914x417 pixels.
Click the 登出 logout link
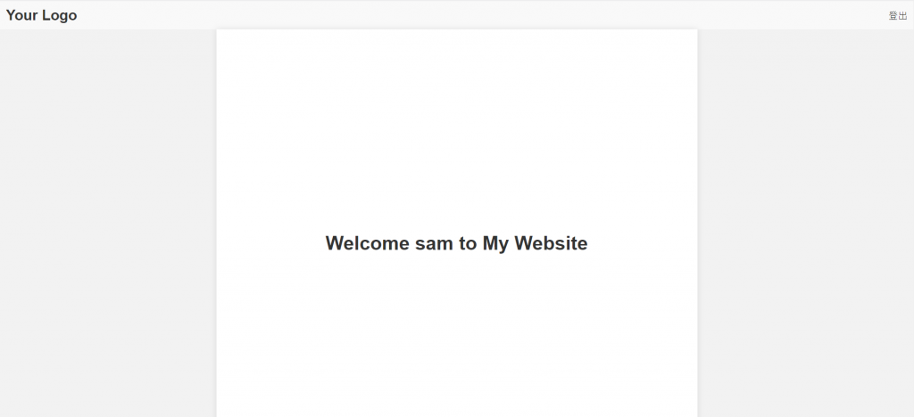[898, 16]
